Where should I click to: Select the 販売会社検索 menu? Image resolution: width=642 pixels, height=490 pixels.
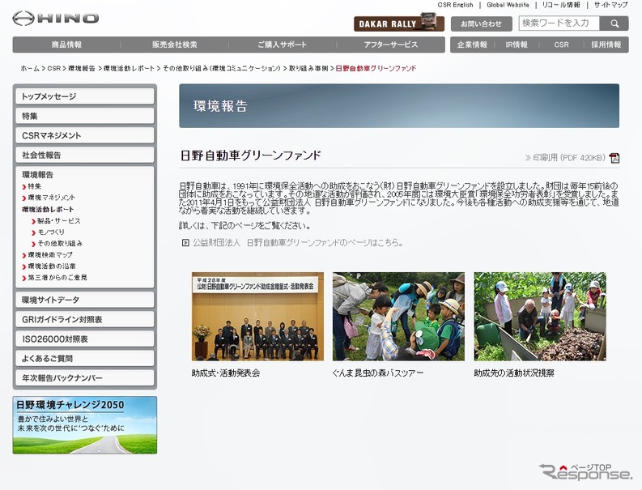point(174,45)
